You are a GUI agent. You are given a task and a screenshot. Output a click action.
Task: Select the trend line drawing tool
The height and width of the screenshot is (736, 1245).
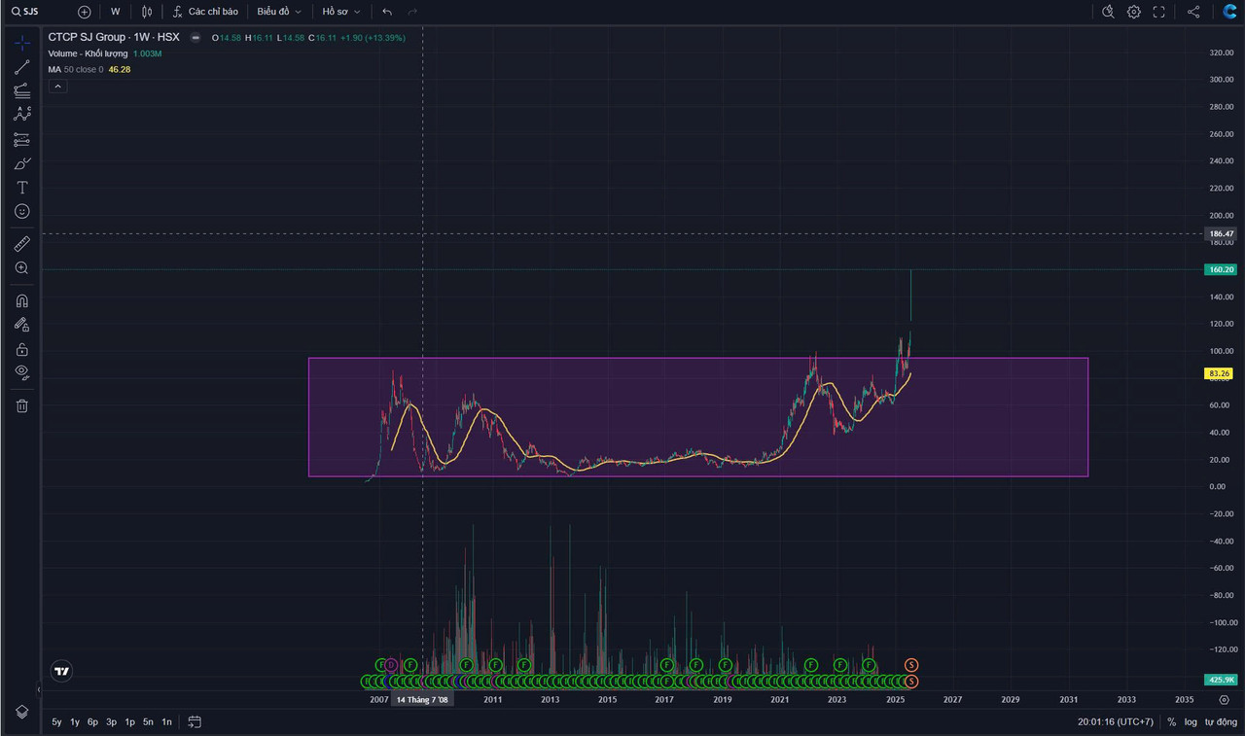[x=21, y=67]
